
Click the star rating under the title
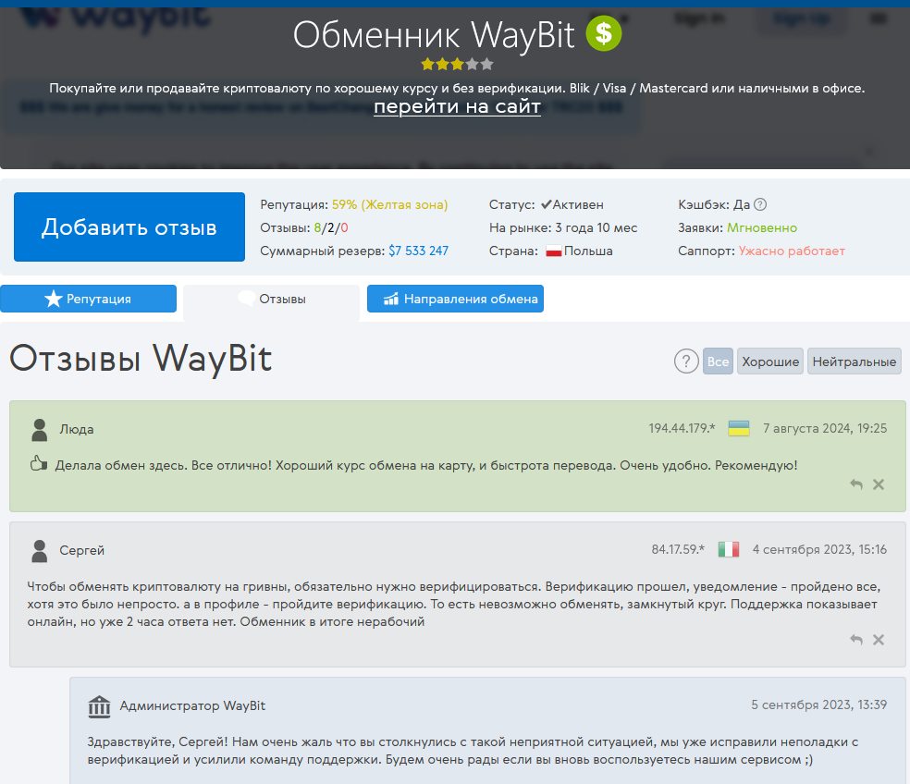point(457,65)
